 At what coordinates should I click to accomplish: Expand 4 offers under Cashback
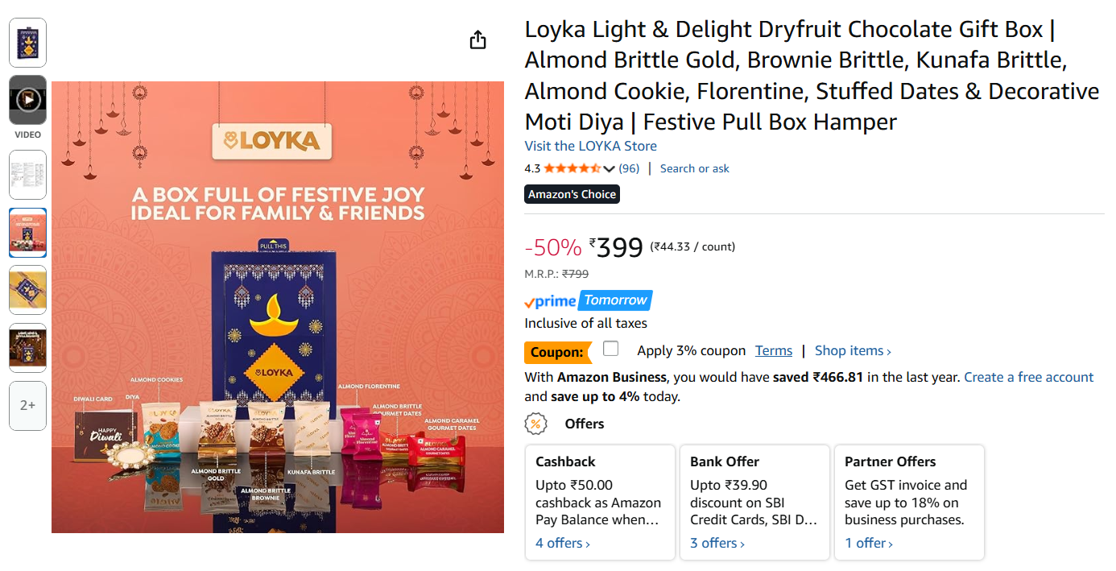[x=563, y=543]
